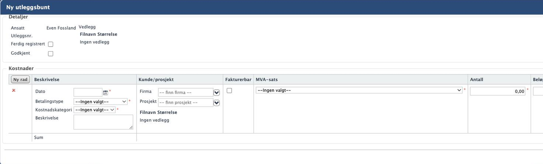Click the Dato label
This screenshot has height=164, width=543.
(x=40, y=91)
